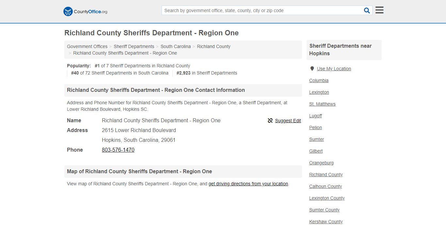Open the Region One breadcrumb link
Viewport: 446px width, 251px height.
pyautogui.click(x=125, y=53)
